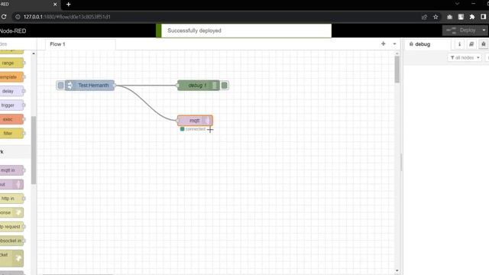The width and height of the screenshot is (489, 275).
Task: Pick the mqtt out node in palette
Action: point(11,184)
